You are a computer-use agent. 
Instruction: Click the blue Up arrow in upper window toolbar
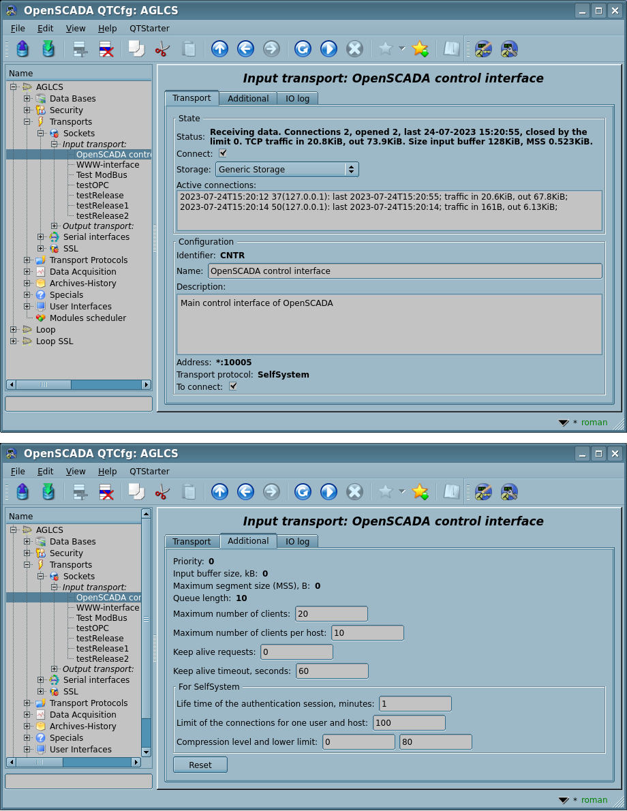(219, 49)
